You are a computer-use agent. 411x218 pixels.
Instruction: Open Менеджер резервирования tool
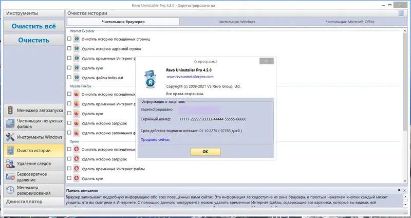point(34,190)
